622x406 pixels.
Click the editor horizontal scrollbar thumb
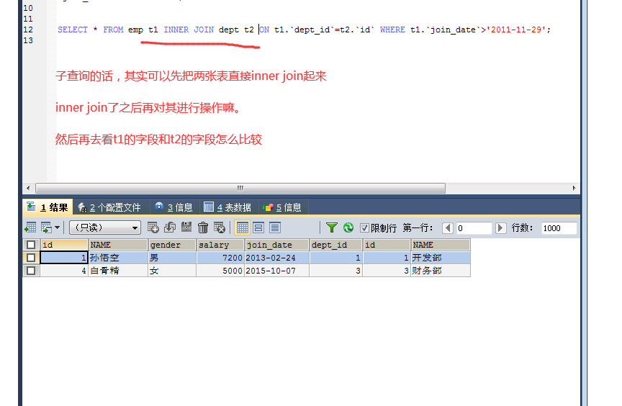tap(240, 188)
